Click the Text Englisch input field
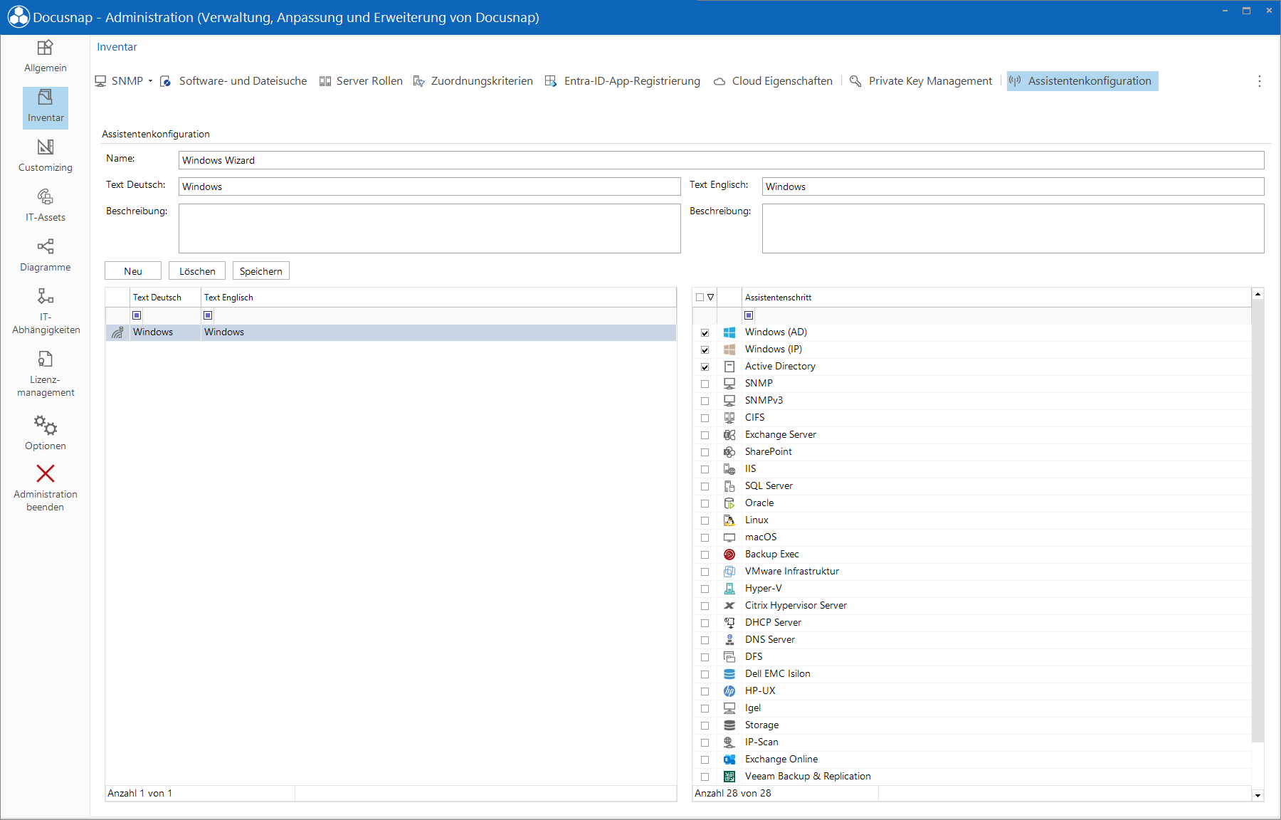 (1013, 186)
